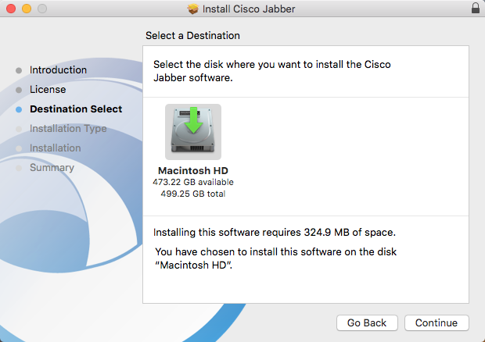
Task: Click the lock icon in title bar
Action: point(475,9)
